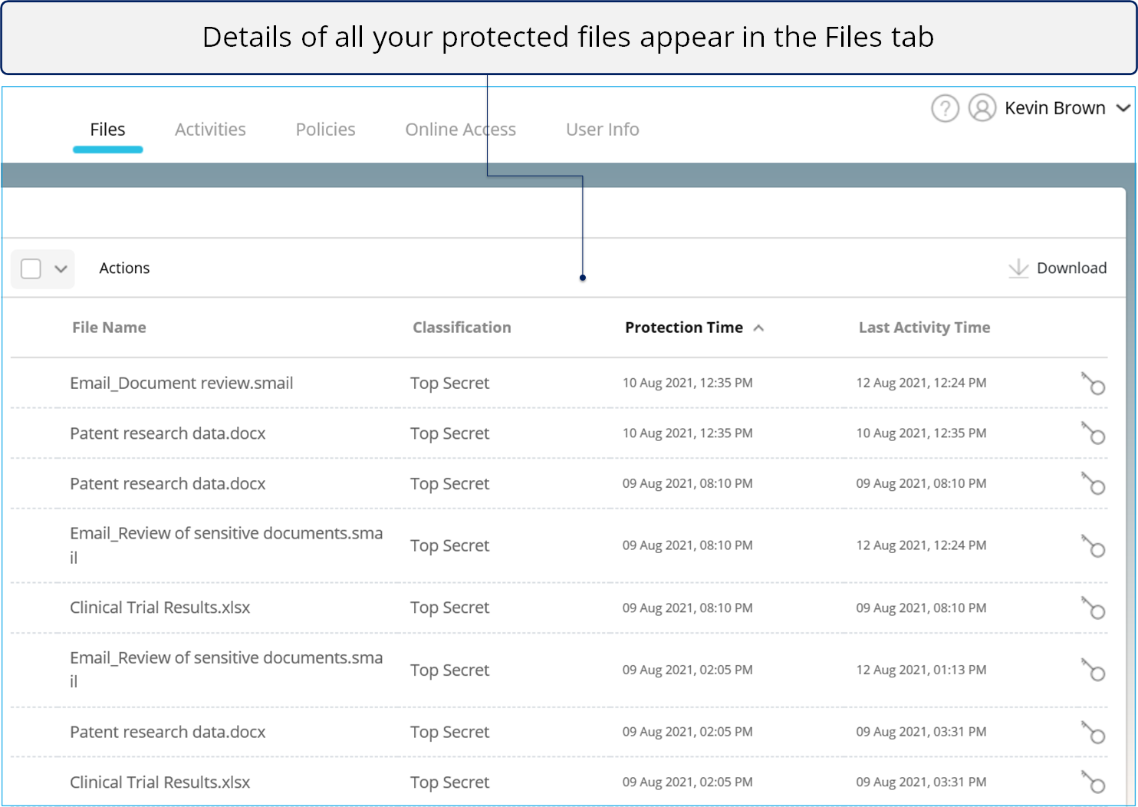Viewport: 1138px width, 807px height.
Task: Go to the User Info tab
Action: click(602, 130)
